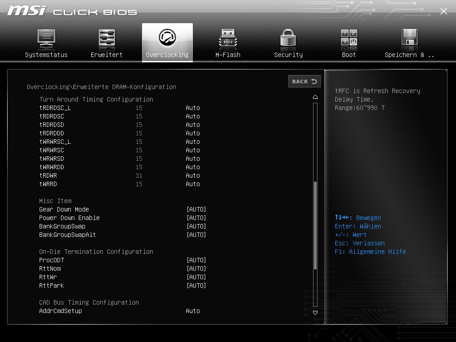The width and height of the screenshot is (456, 342).
Task: Select the Overclocking gauge icon
Action: 167,37
